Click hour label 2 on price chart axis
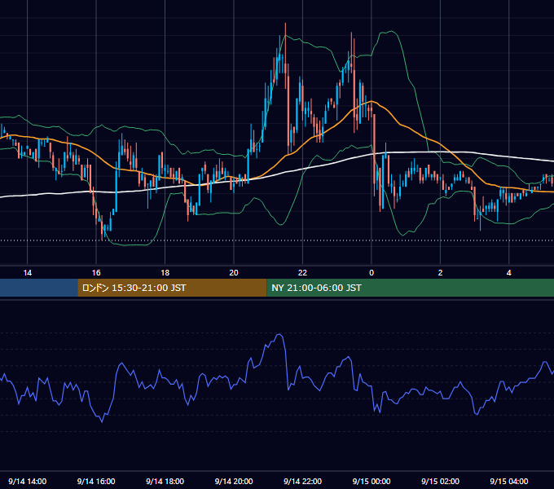 pos(440,273)
